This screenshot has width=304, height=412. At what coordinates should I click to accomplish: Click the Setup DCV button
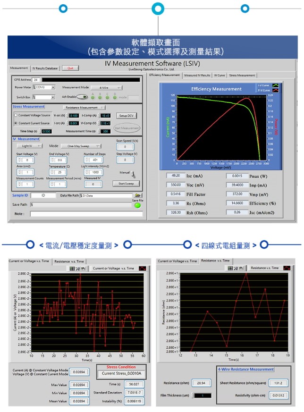(x=127, y=116)
